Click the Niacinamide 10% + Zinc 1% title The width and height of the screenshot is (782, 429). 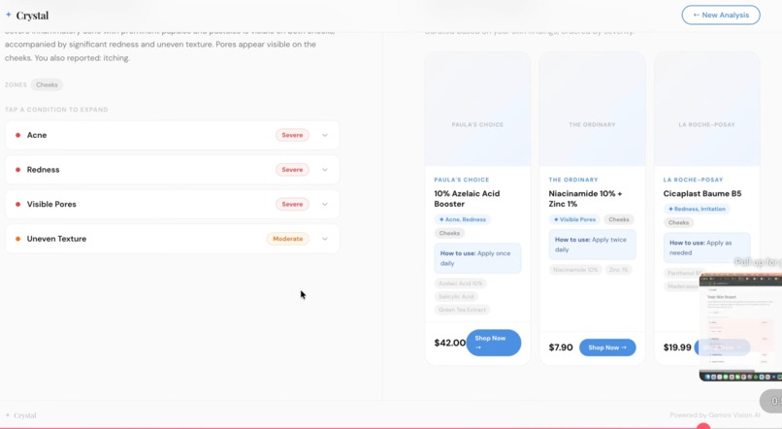click(x=585, y=199)
